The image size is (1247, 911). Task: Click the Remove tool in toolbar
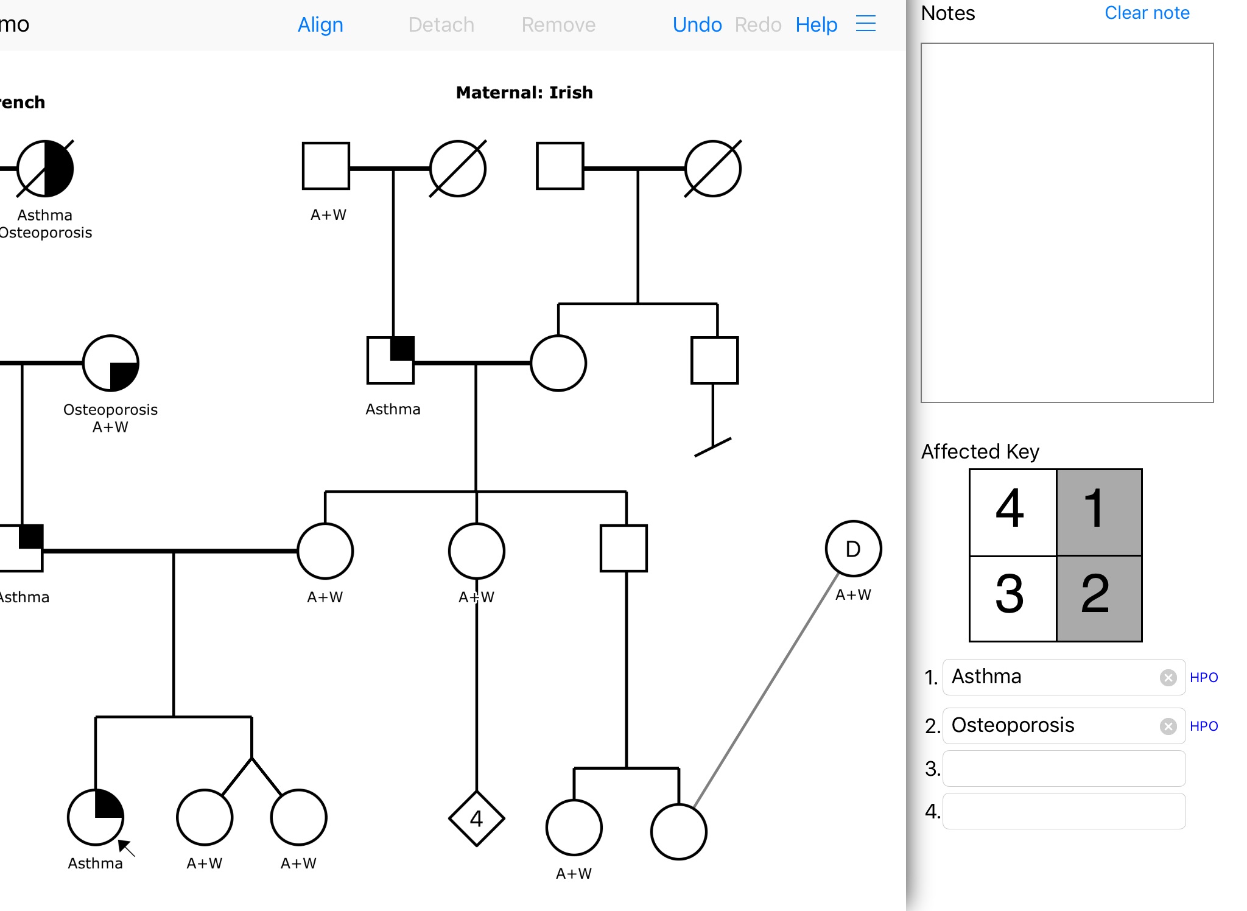tap(558, 24)
